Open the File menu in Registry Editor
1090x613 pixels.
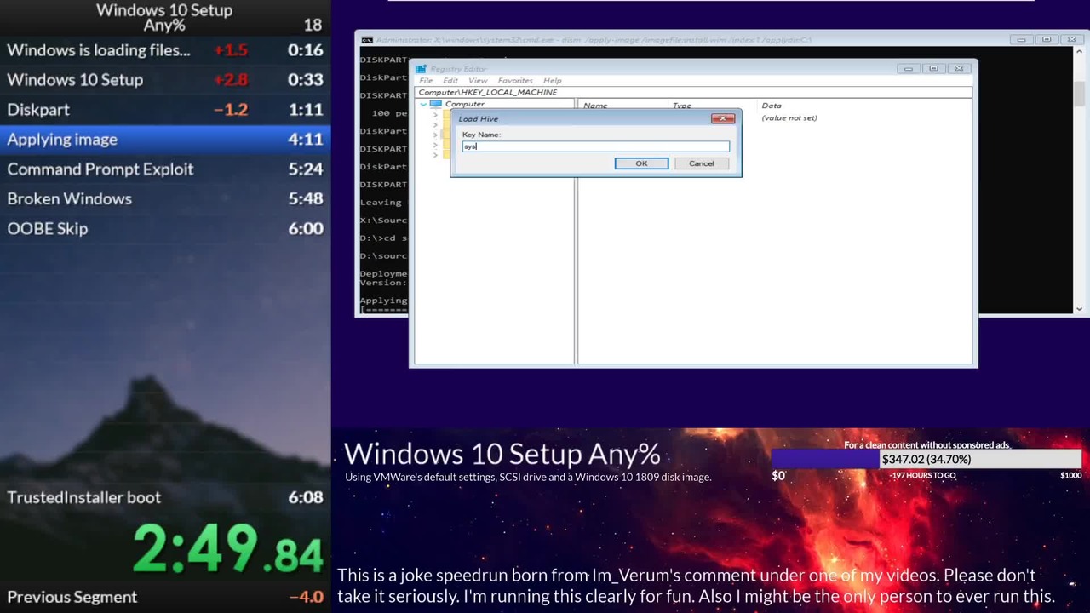click(x=426, y=81)
